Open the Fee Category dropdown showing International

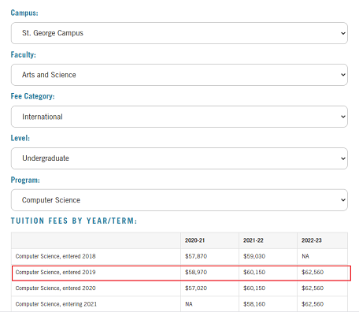(179, 117)
